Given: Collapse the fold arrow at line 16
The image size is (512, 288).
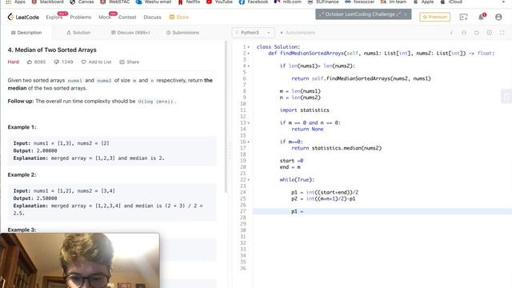Looking at the screenshot, I should (249, 142).
